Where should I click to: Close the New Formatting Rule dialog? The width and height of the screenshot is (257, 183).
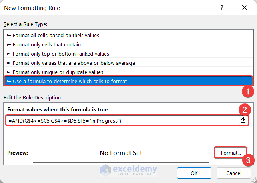pyautogui.click(x=244, y=8)
